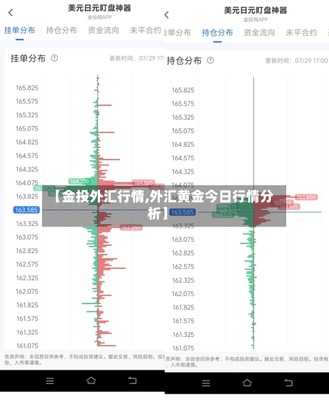This screenshot has width=329, height=412.
Task: Tap the menu navigation icon on left screen
Action: 50,381
